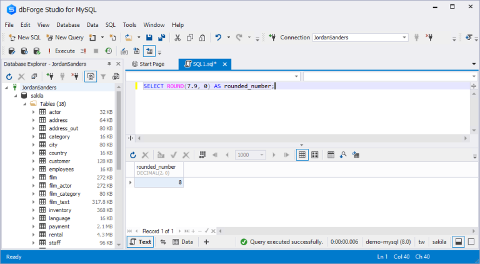Click the New SQL button
Image resolution: width=480 pixels, height=264 pixels.
[25, 38]
